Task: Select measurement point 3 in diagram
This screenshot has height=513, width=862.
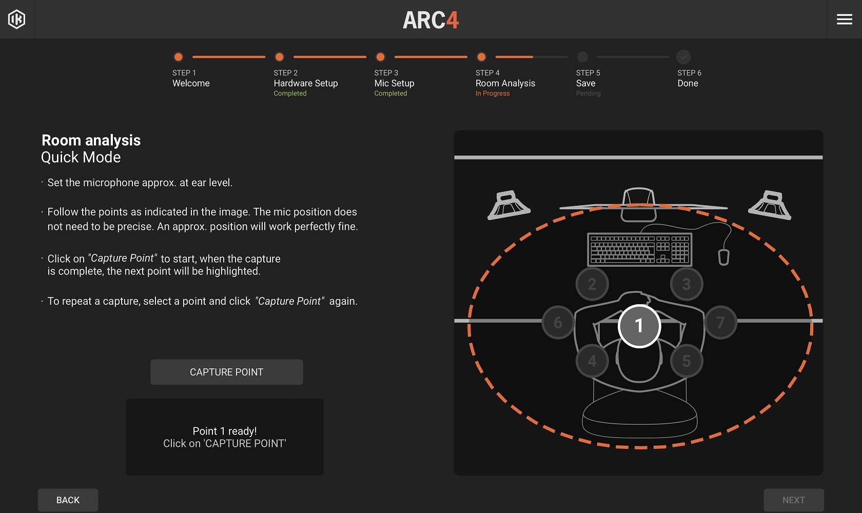Action: pos(687,284)
